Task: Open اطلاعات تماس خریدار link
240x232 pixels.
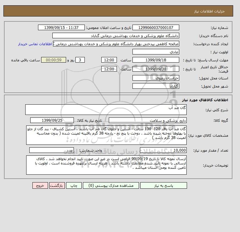Action: (35, 44)
